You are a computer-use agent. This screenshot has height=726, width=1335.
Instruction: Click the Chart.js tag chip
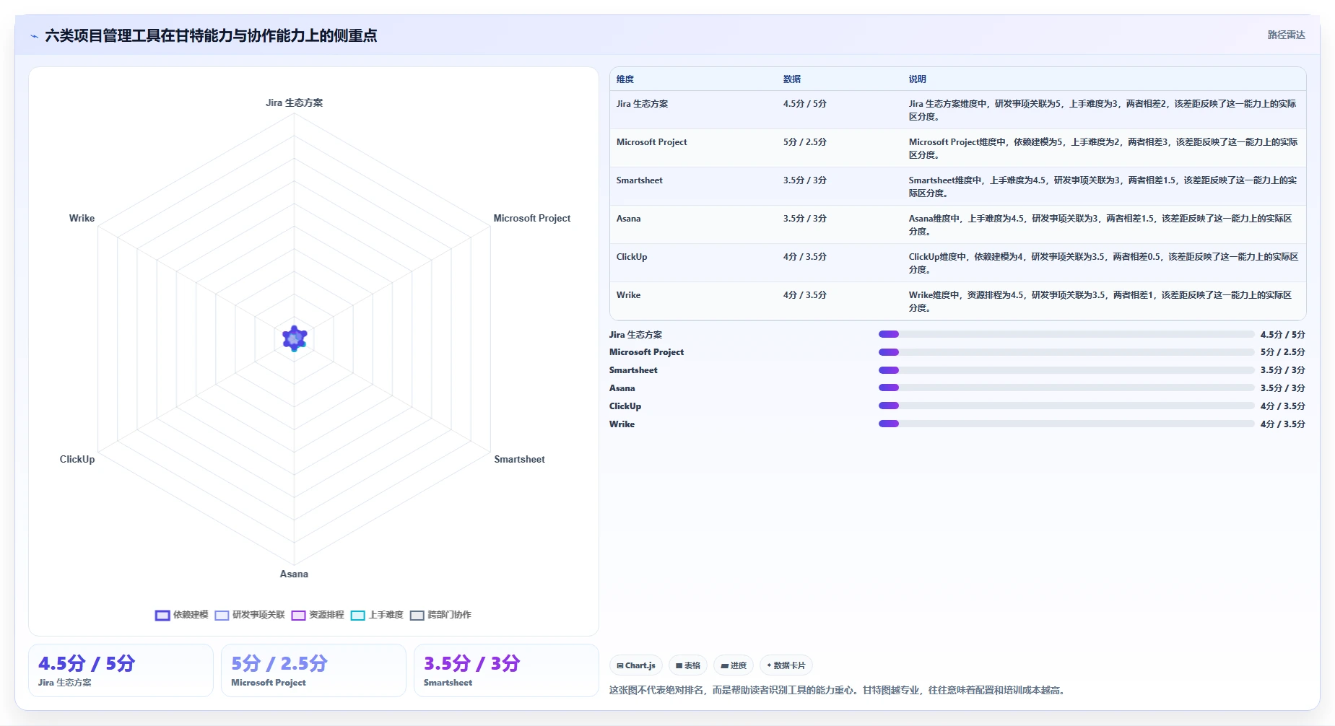click(x=636, y=665)
